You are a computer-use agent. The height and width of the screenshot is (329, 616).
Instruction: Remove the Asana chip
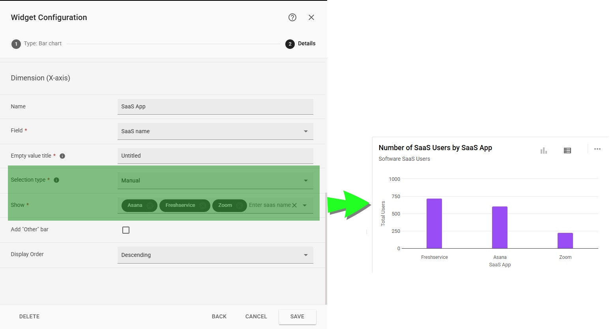(x=150, y=205)
